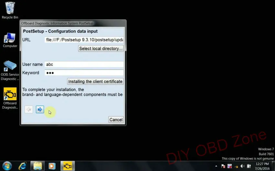Click the battery power tray icon
This screenshot has width=275, height=171.
(249, 166)
